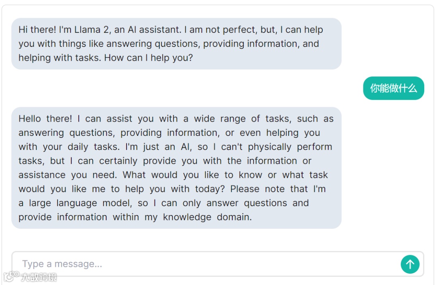This screenshot has width=438, height=285.
Task: Focus the "Type a message..." input field
Action: [206, 264]
